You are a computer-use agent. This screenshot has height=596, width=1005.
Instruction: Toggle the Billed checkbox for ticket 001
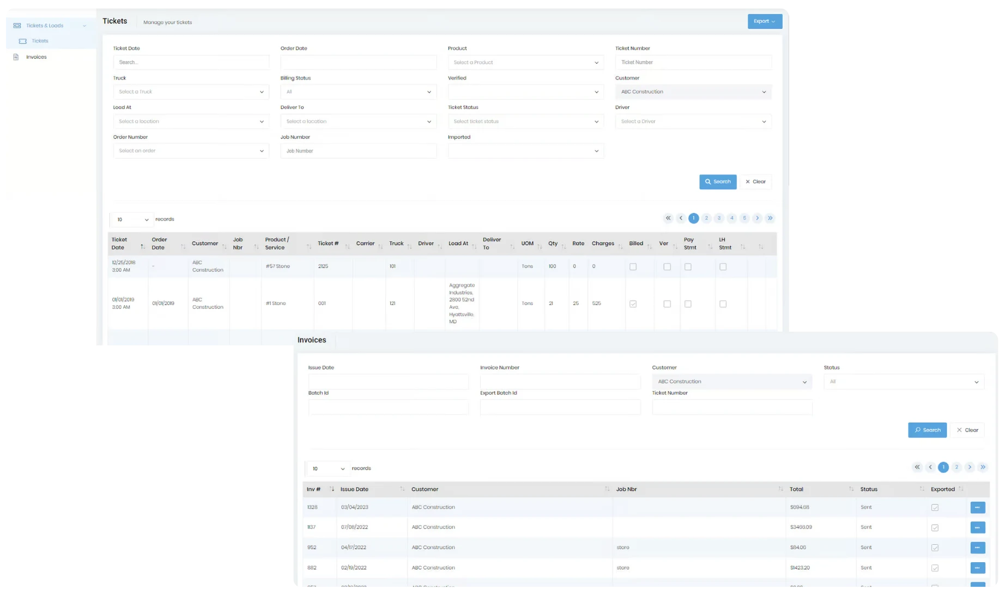pyautogui.click(x=633, y=303)
